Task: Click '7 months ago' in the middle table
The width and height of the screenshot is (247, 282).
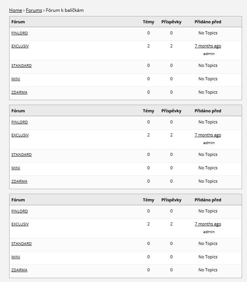Action: (208, 135)
